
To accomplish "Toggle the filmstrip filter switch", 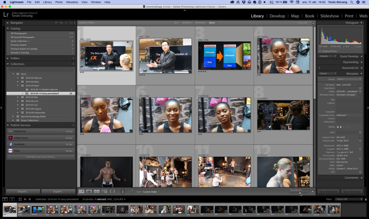I will 366,199.
